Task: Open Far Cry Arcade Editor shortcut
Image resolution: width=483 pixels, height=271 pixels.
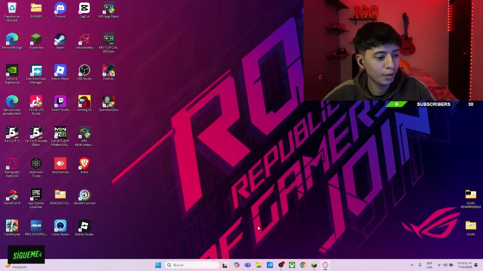Action: point(36,136)
